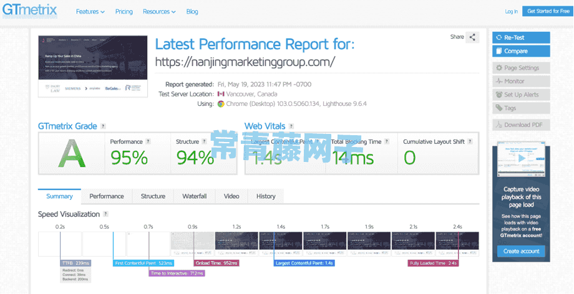Click the Cumulative Layout Shift 0 value
Screen dimensions: 574x294
pyautogui.click(x=410, y=158)
